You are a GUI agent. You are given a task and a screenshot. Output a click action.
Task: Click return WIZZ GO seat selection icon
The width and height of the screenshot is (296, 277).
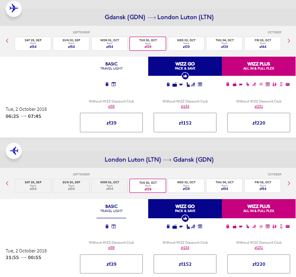click(188, 227)
